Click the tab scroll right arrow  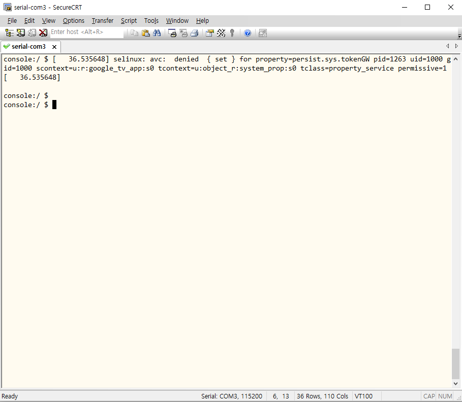(456, 46)
